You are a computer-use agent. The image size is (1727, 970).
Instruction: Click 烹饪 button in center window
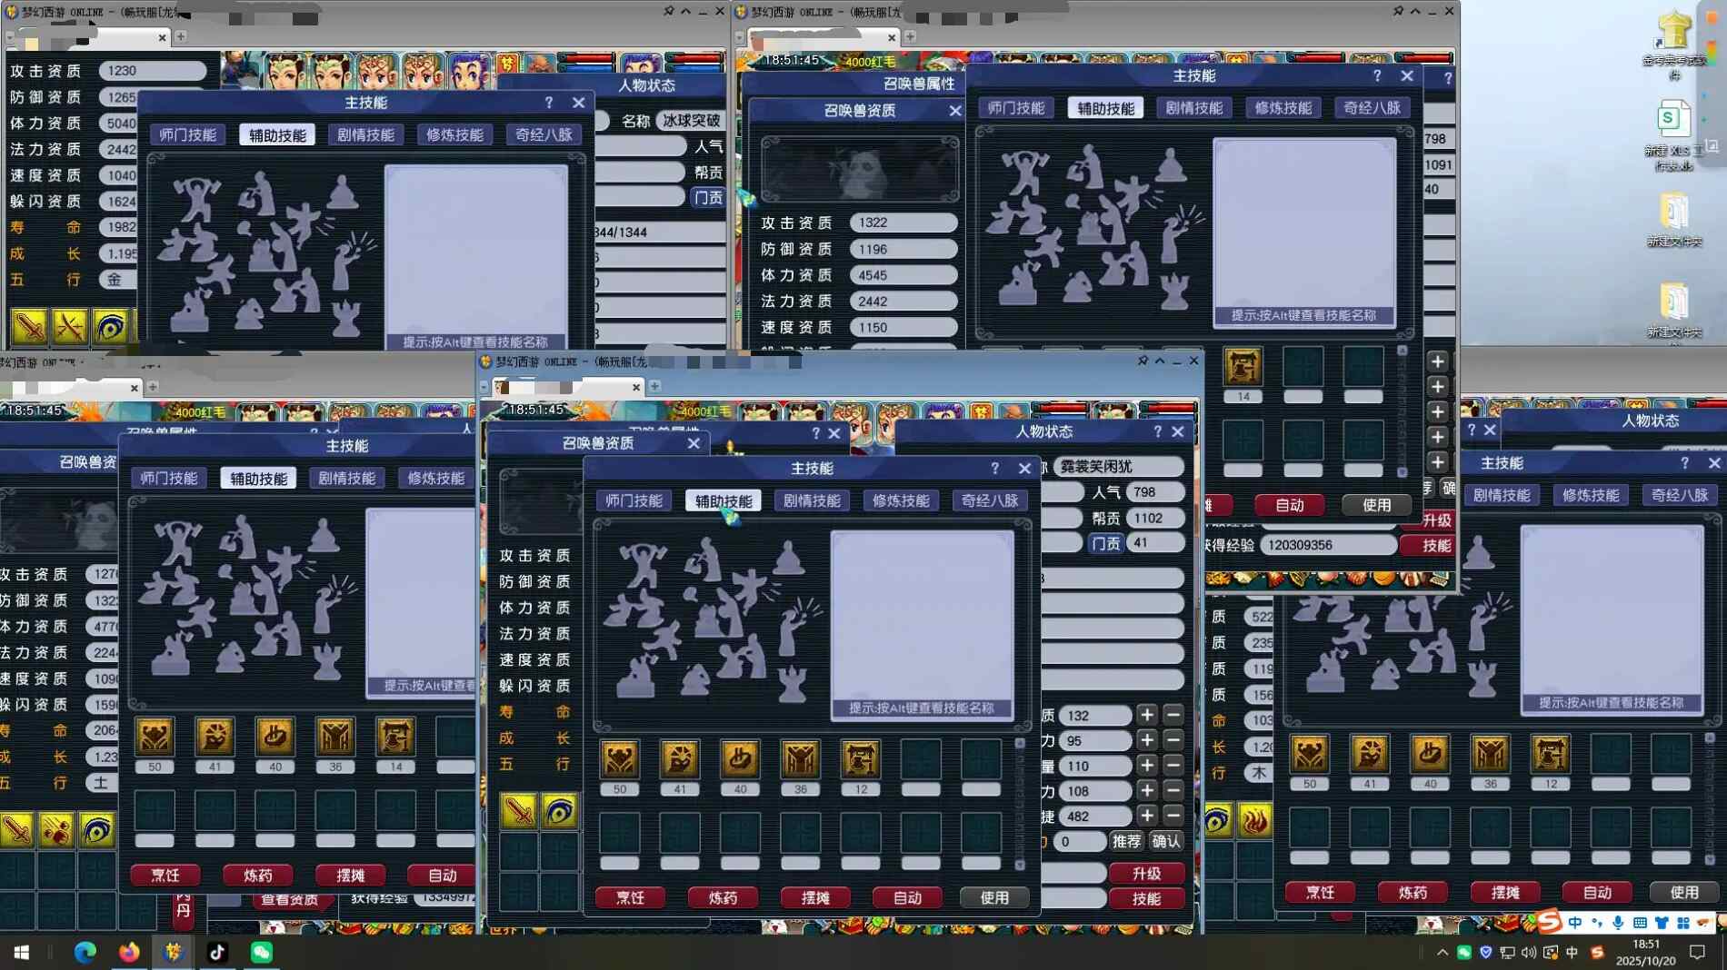point(630,897)
